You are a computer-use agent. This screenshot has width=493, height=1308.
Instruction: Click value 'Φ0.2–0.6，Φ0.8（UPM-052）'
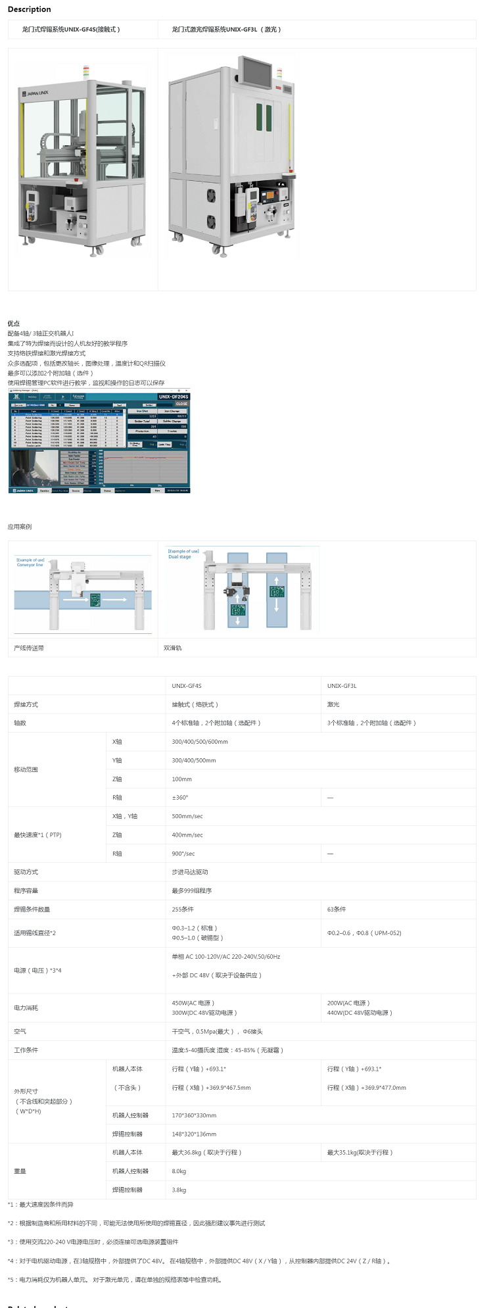point(364,933)
